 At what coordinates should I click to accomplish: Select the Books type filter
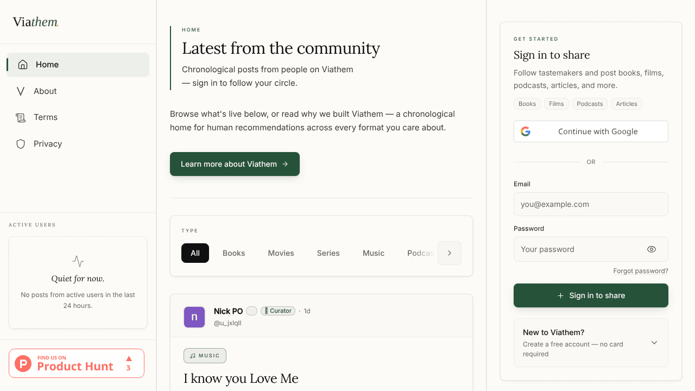click(234, 253)
